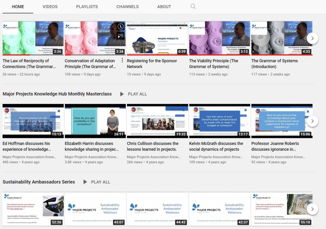The height and width of the screenshot is (229, 326).
Task: Open Registering for the Sponsor Network video title
Action: [x=152, y=64]
